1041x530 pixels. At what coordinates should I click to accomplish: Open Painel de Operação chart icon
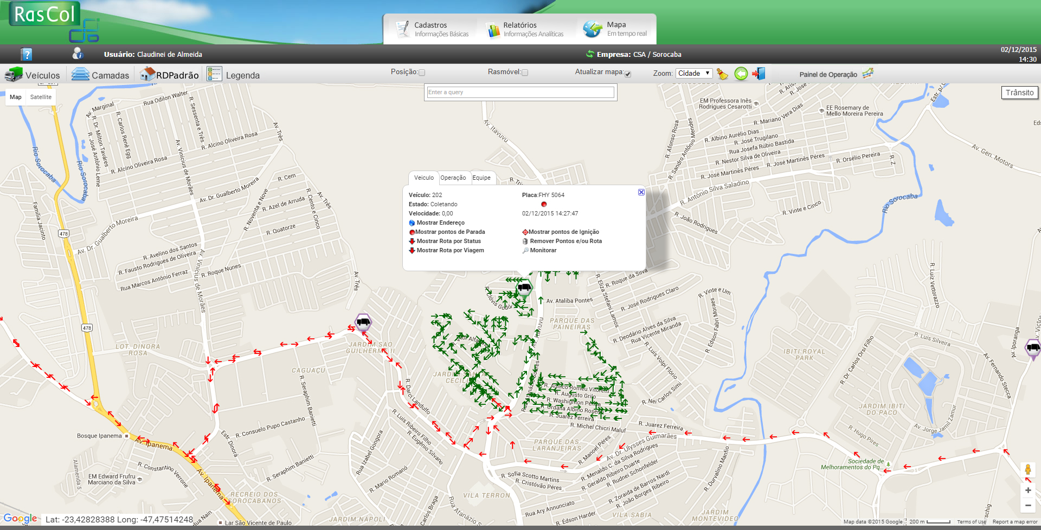pos(868,74)
